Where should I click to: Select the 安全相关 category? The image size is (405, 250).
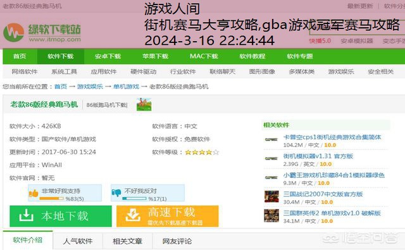click(x=381, y=71)
